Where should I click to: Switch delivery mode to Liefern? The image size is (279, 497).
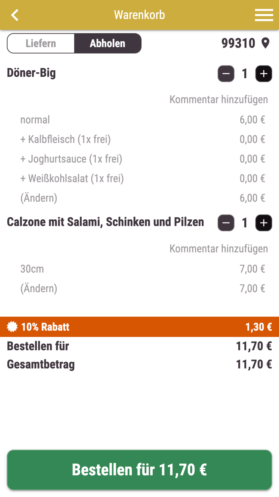point(40,43)
